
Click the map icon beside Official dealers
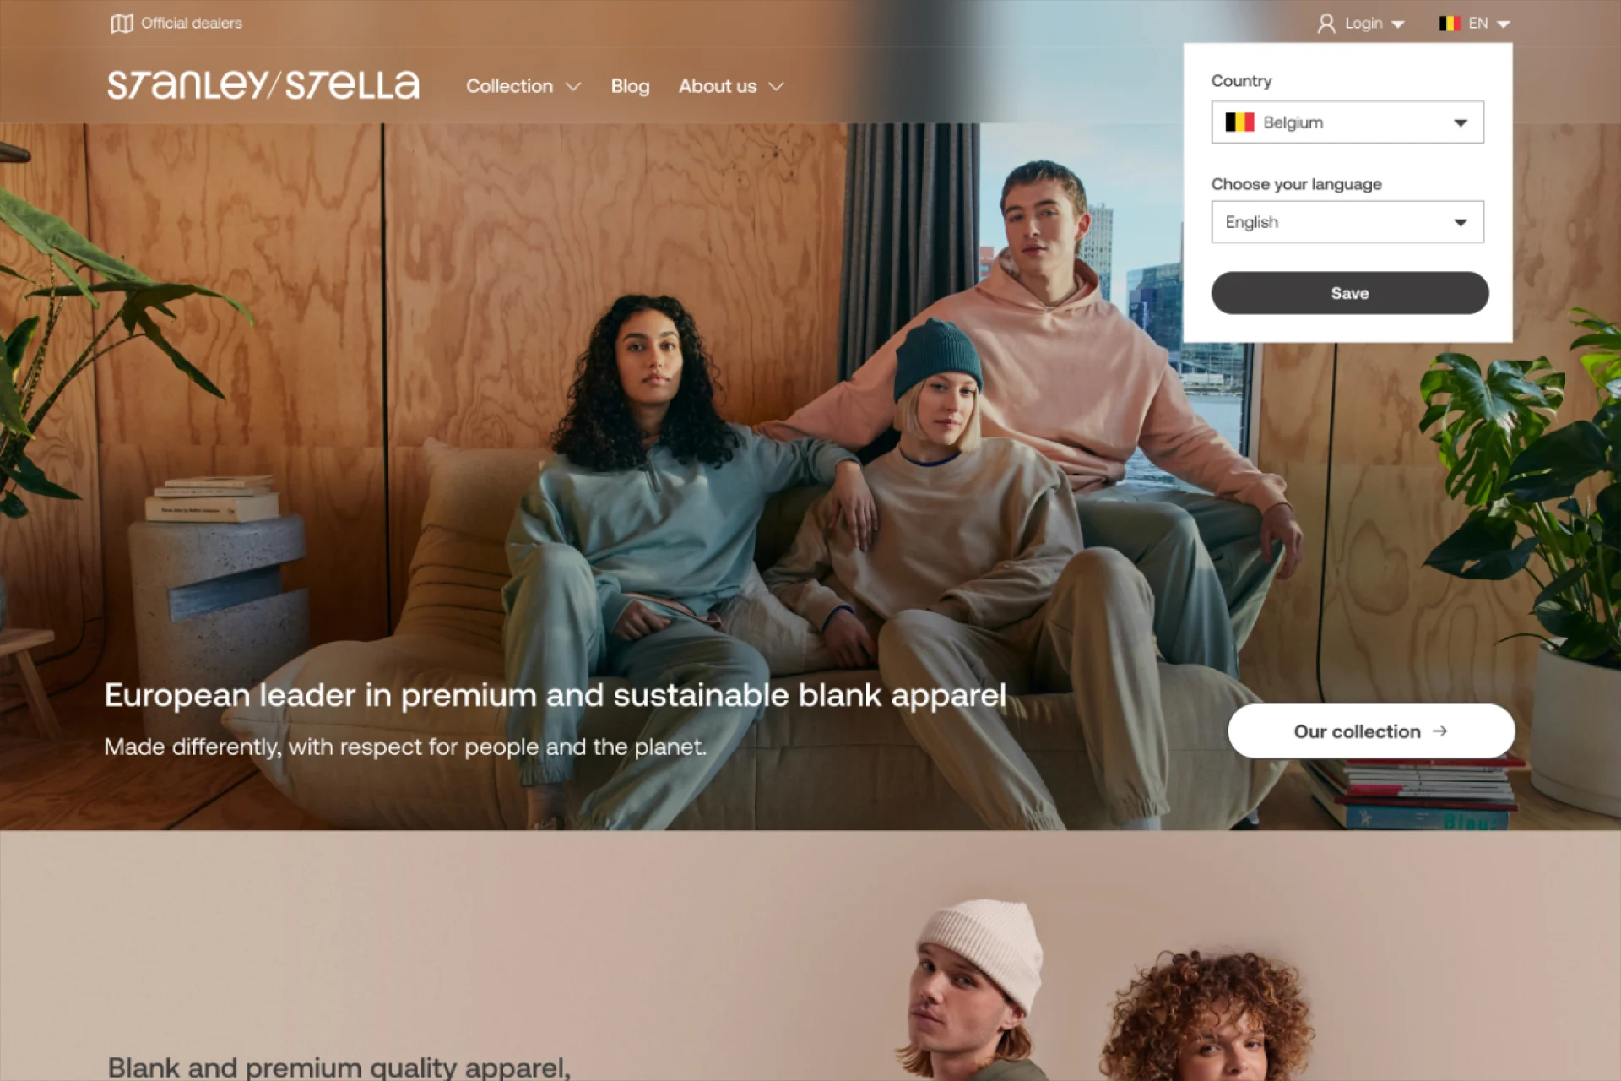pyautogui.click(x=122, y=24)
